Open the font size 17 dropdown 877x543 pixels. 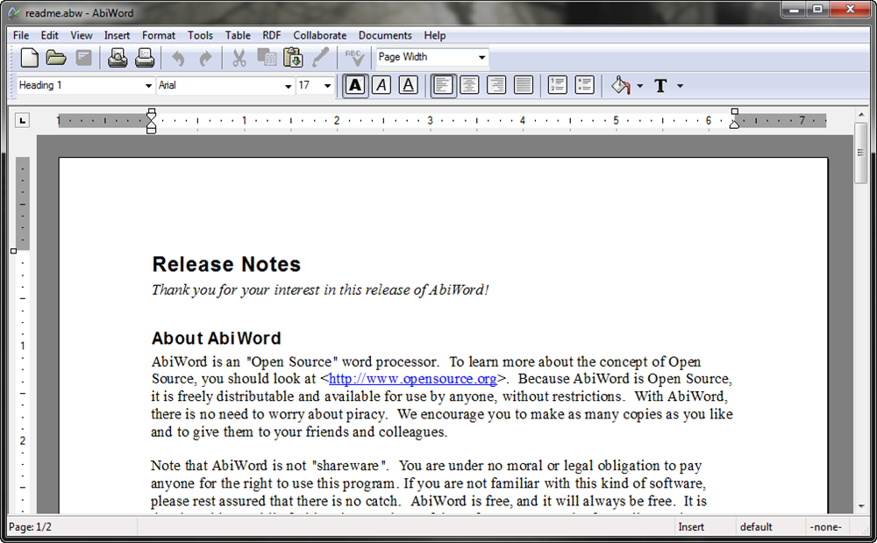[327, 86]
